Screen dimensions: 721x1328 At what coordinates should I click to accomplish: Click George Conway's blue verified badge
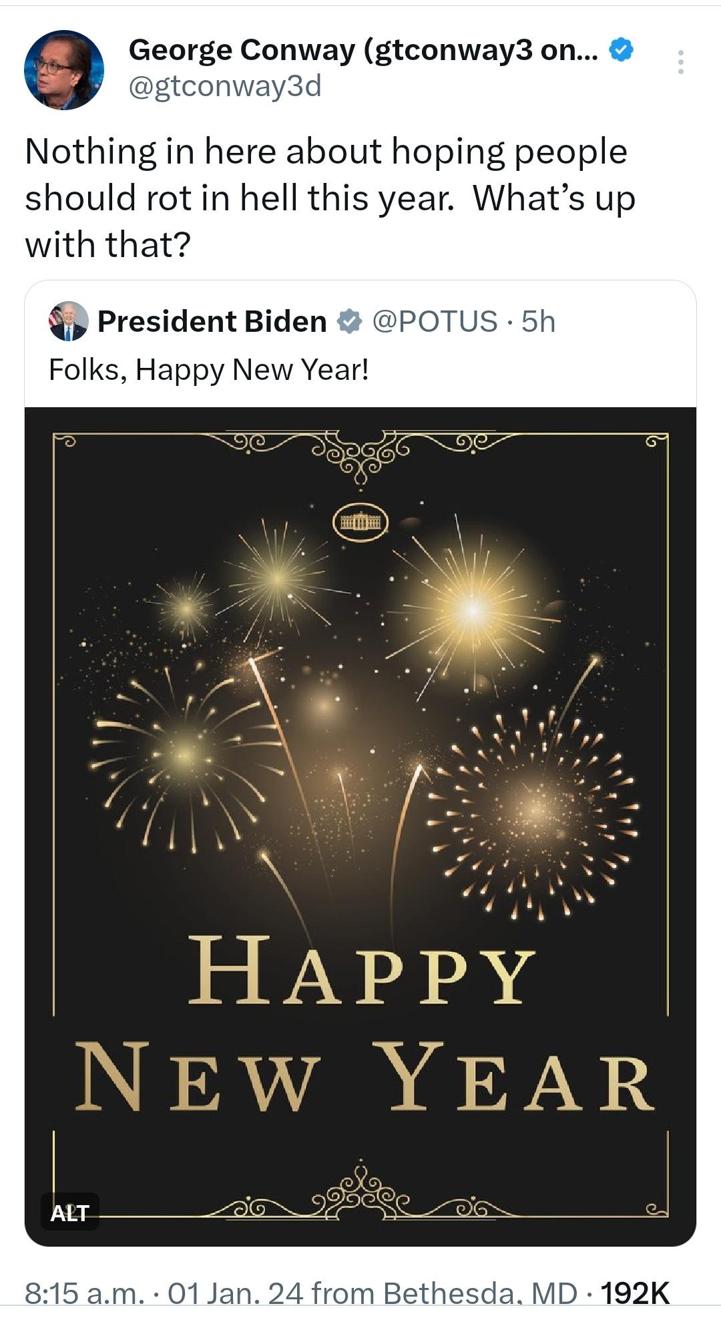pos(622,50)
